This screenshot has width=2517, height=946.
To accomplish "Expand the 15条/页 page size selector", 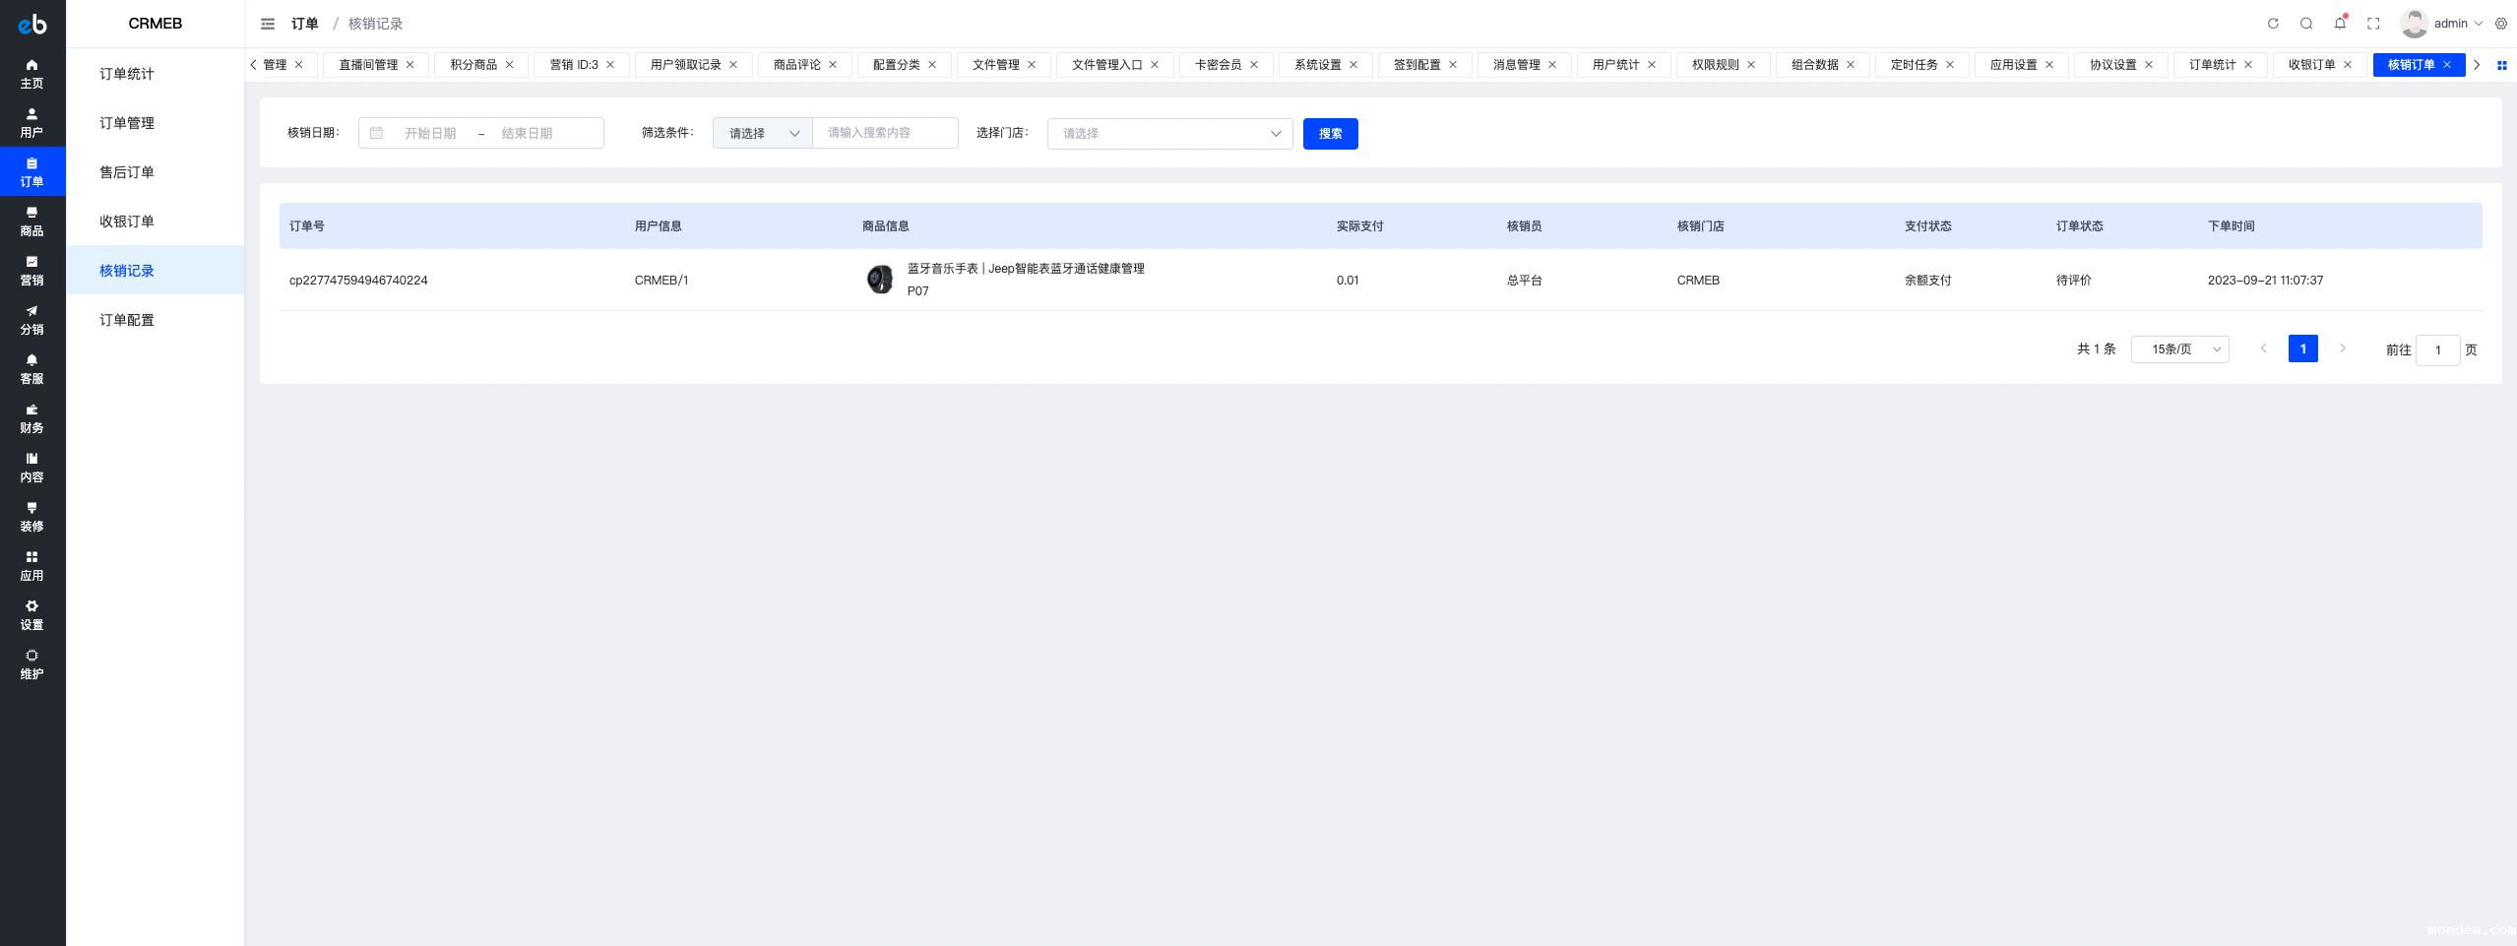I will click(2179, 349).
